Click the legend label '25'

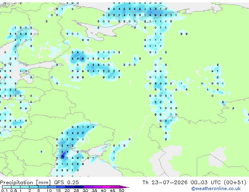pos(76,190)
